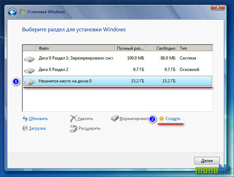Click 15.2 ГБ in the Полный раз... column
The image size is (234, 177).
138,81
